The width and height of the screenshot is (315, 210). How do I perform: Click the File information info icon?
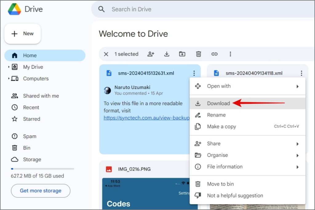pyautogui.click(x=198, y=167)
